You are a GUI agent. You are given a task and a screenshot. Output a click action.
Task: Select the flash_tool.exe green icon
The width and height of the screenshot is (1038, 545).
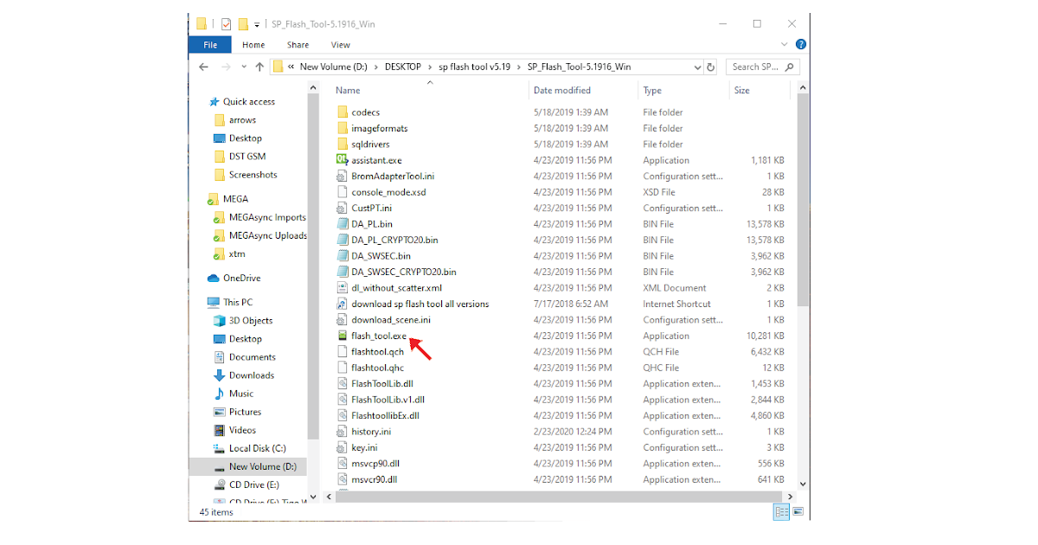(342, 336)
